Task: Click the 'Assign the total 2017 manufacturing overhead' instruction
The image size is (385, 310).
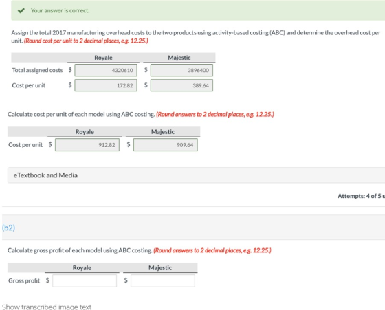Action: pos(196,36)
